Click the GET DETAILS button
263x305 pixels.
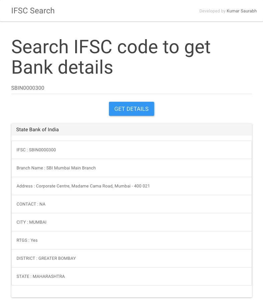tap(131, 109)
